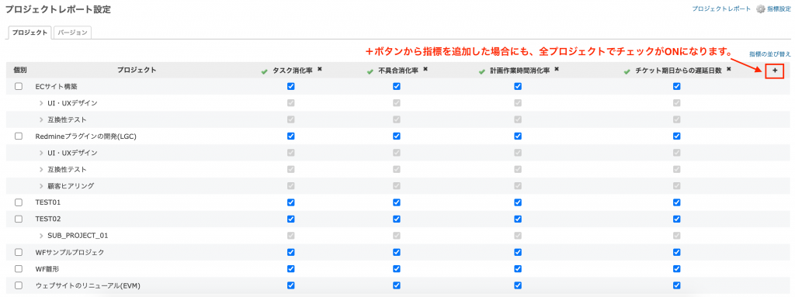The image size is (795, 297).
Task: Click the 個別 column header
Action: tap(19, 70)
